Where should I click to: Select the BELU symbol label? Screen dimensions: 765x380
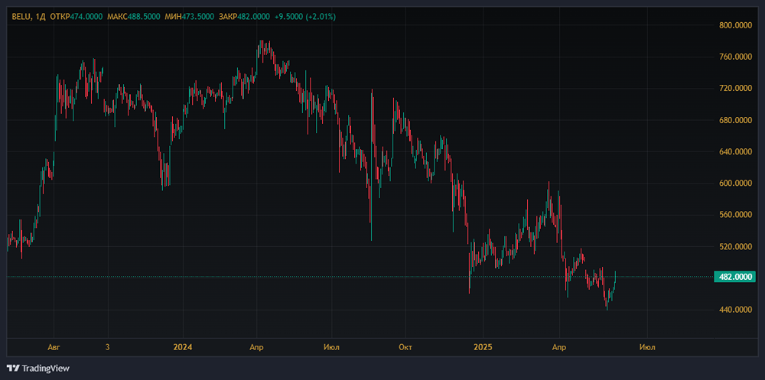(x=19, y=16)
